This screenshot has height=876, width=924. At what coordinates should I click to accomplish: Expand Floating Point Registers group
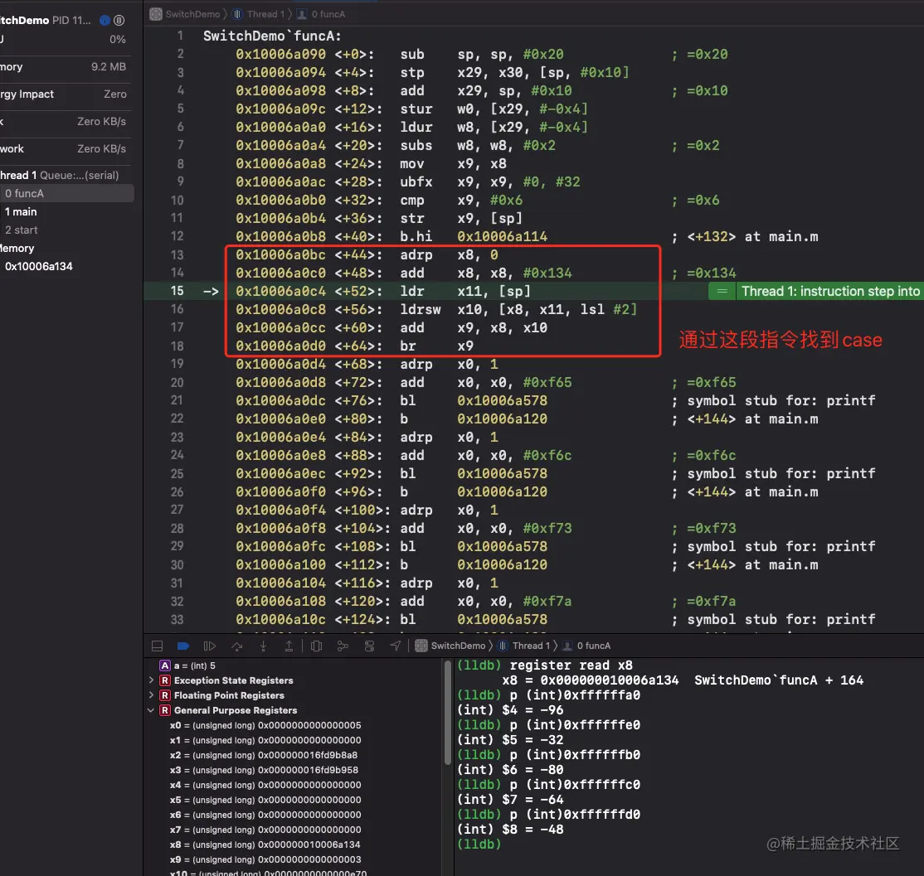pos(152,695)
